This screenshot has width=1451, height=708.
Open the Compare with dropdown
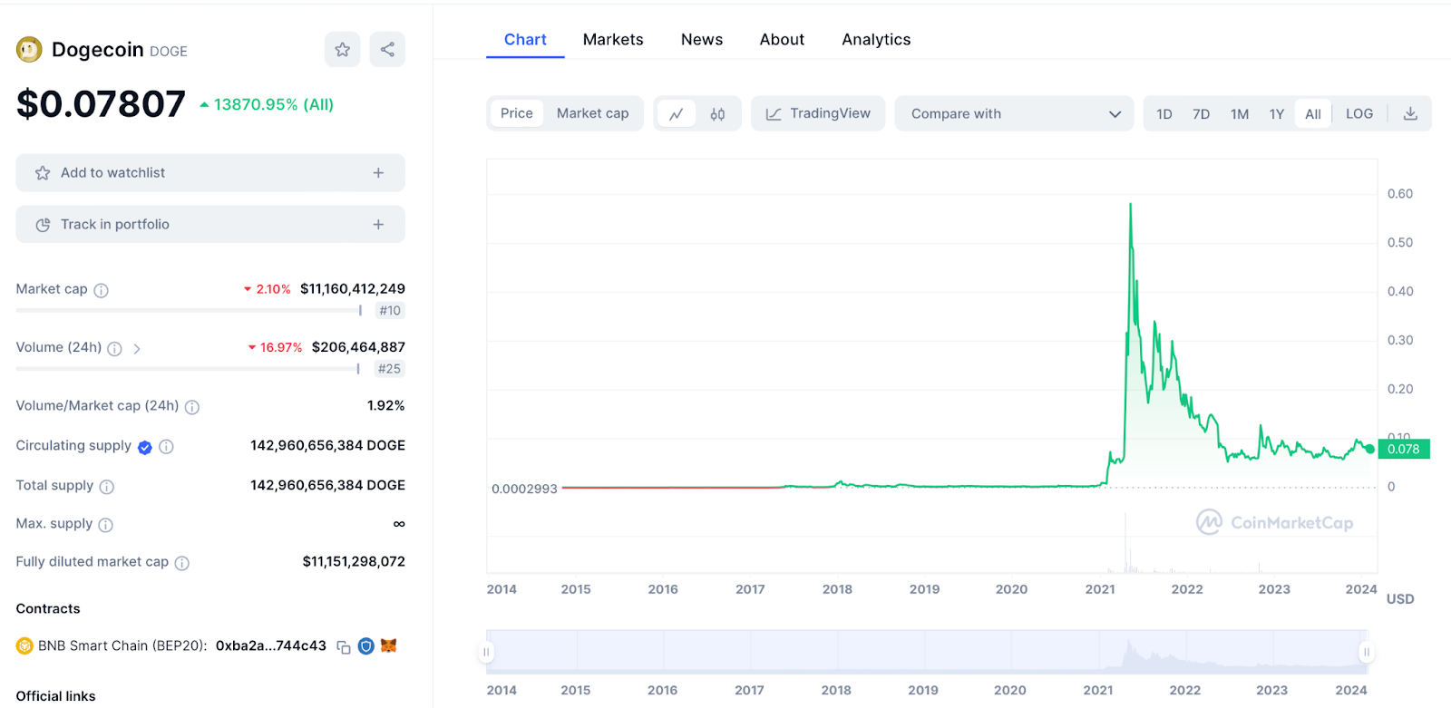coord(1014,113)
